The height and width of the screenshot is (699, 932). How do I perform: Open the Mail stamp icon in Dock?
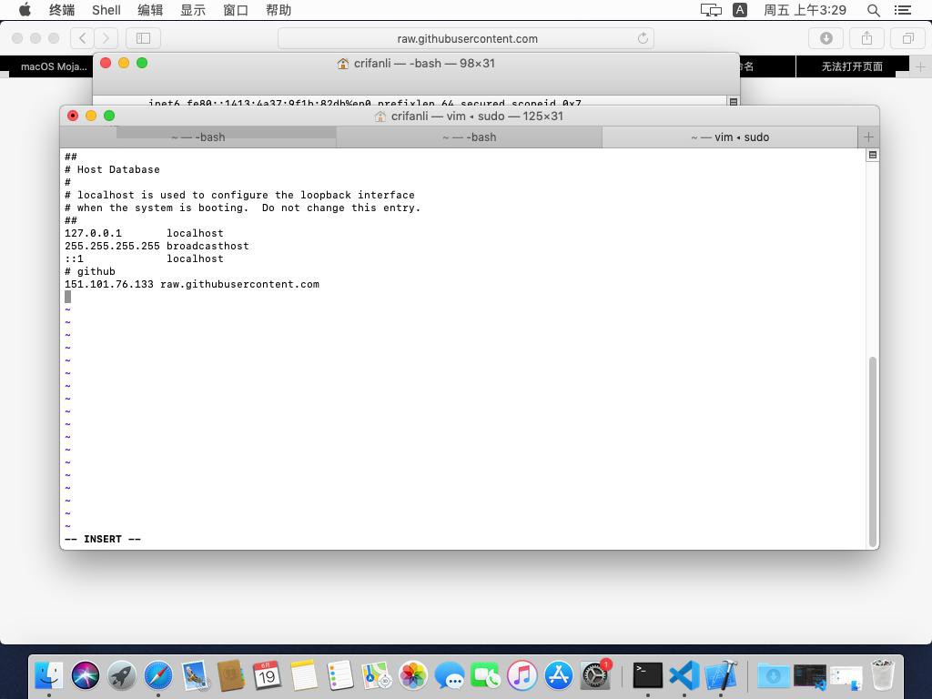(x=195, y=676)
